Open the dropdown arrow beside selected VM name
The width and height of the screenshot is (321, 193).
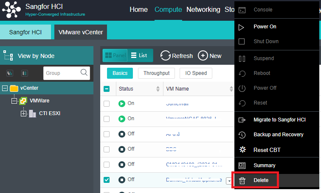click(229, 181)
